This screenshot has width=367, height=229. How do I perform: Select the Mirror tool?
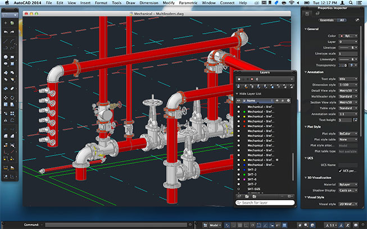point(6,120)
